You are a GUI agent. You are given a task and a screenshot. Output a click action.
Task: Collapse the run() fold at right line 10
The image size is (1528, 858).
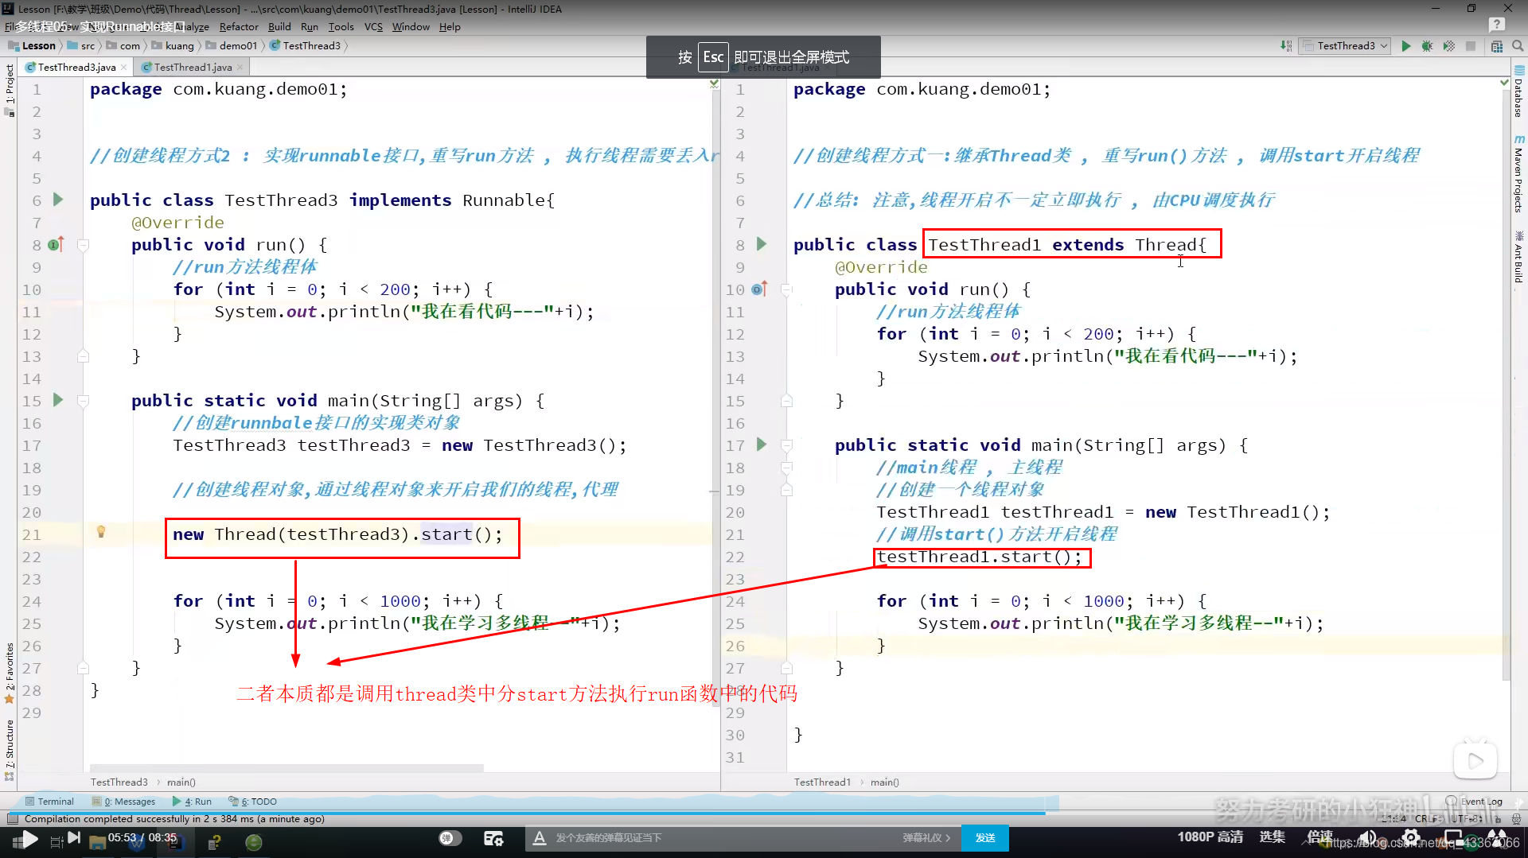pyautogui.click(x=786, y=289)
